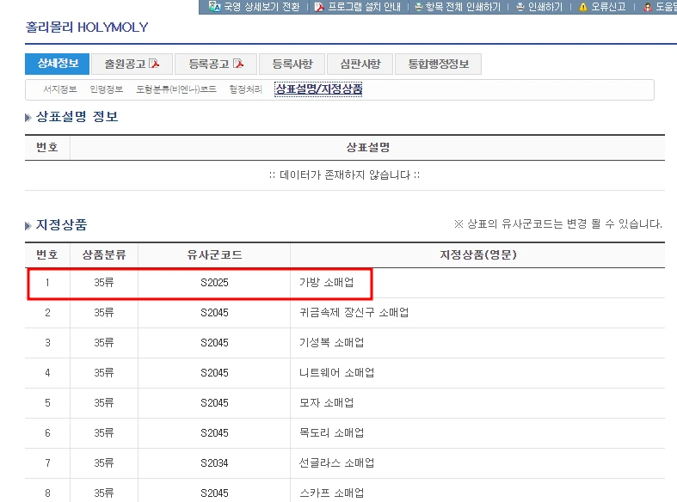Open the PDF icon on 등록공고 tab
The image size is (677, 502).
(238, 64)
